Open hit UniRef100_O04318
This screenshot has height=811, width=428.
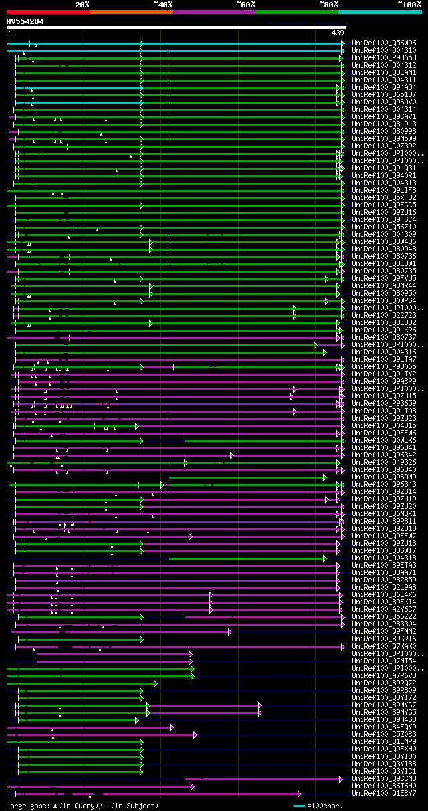click(x=384, y=558)
